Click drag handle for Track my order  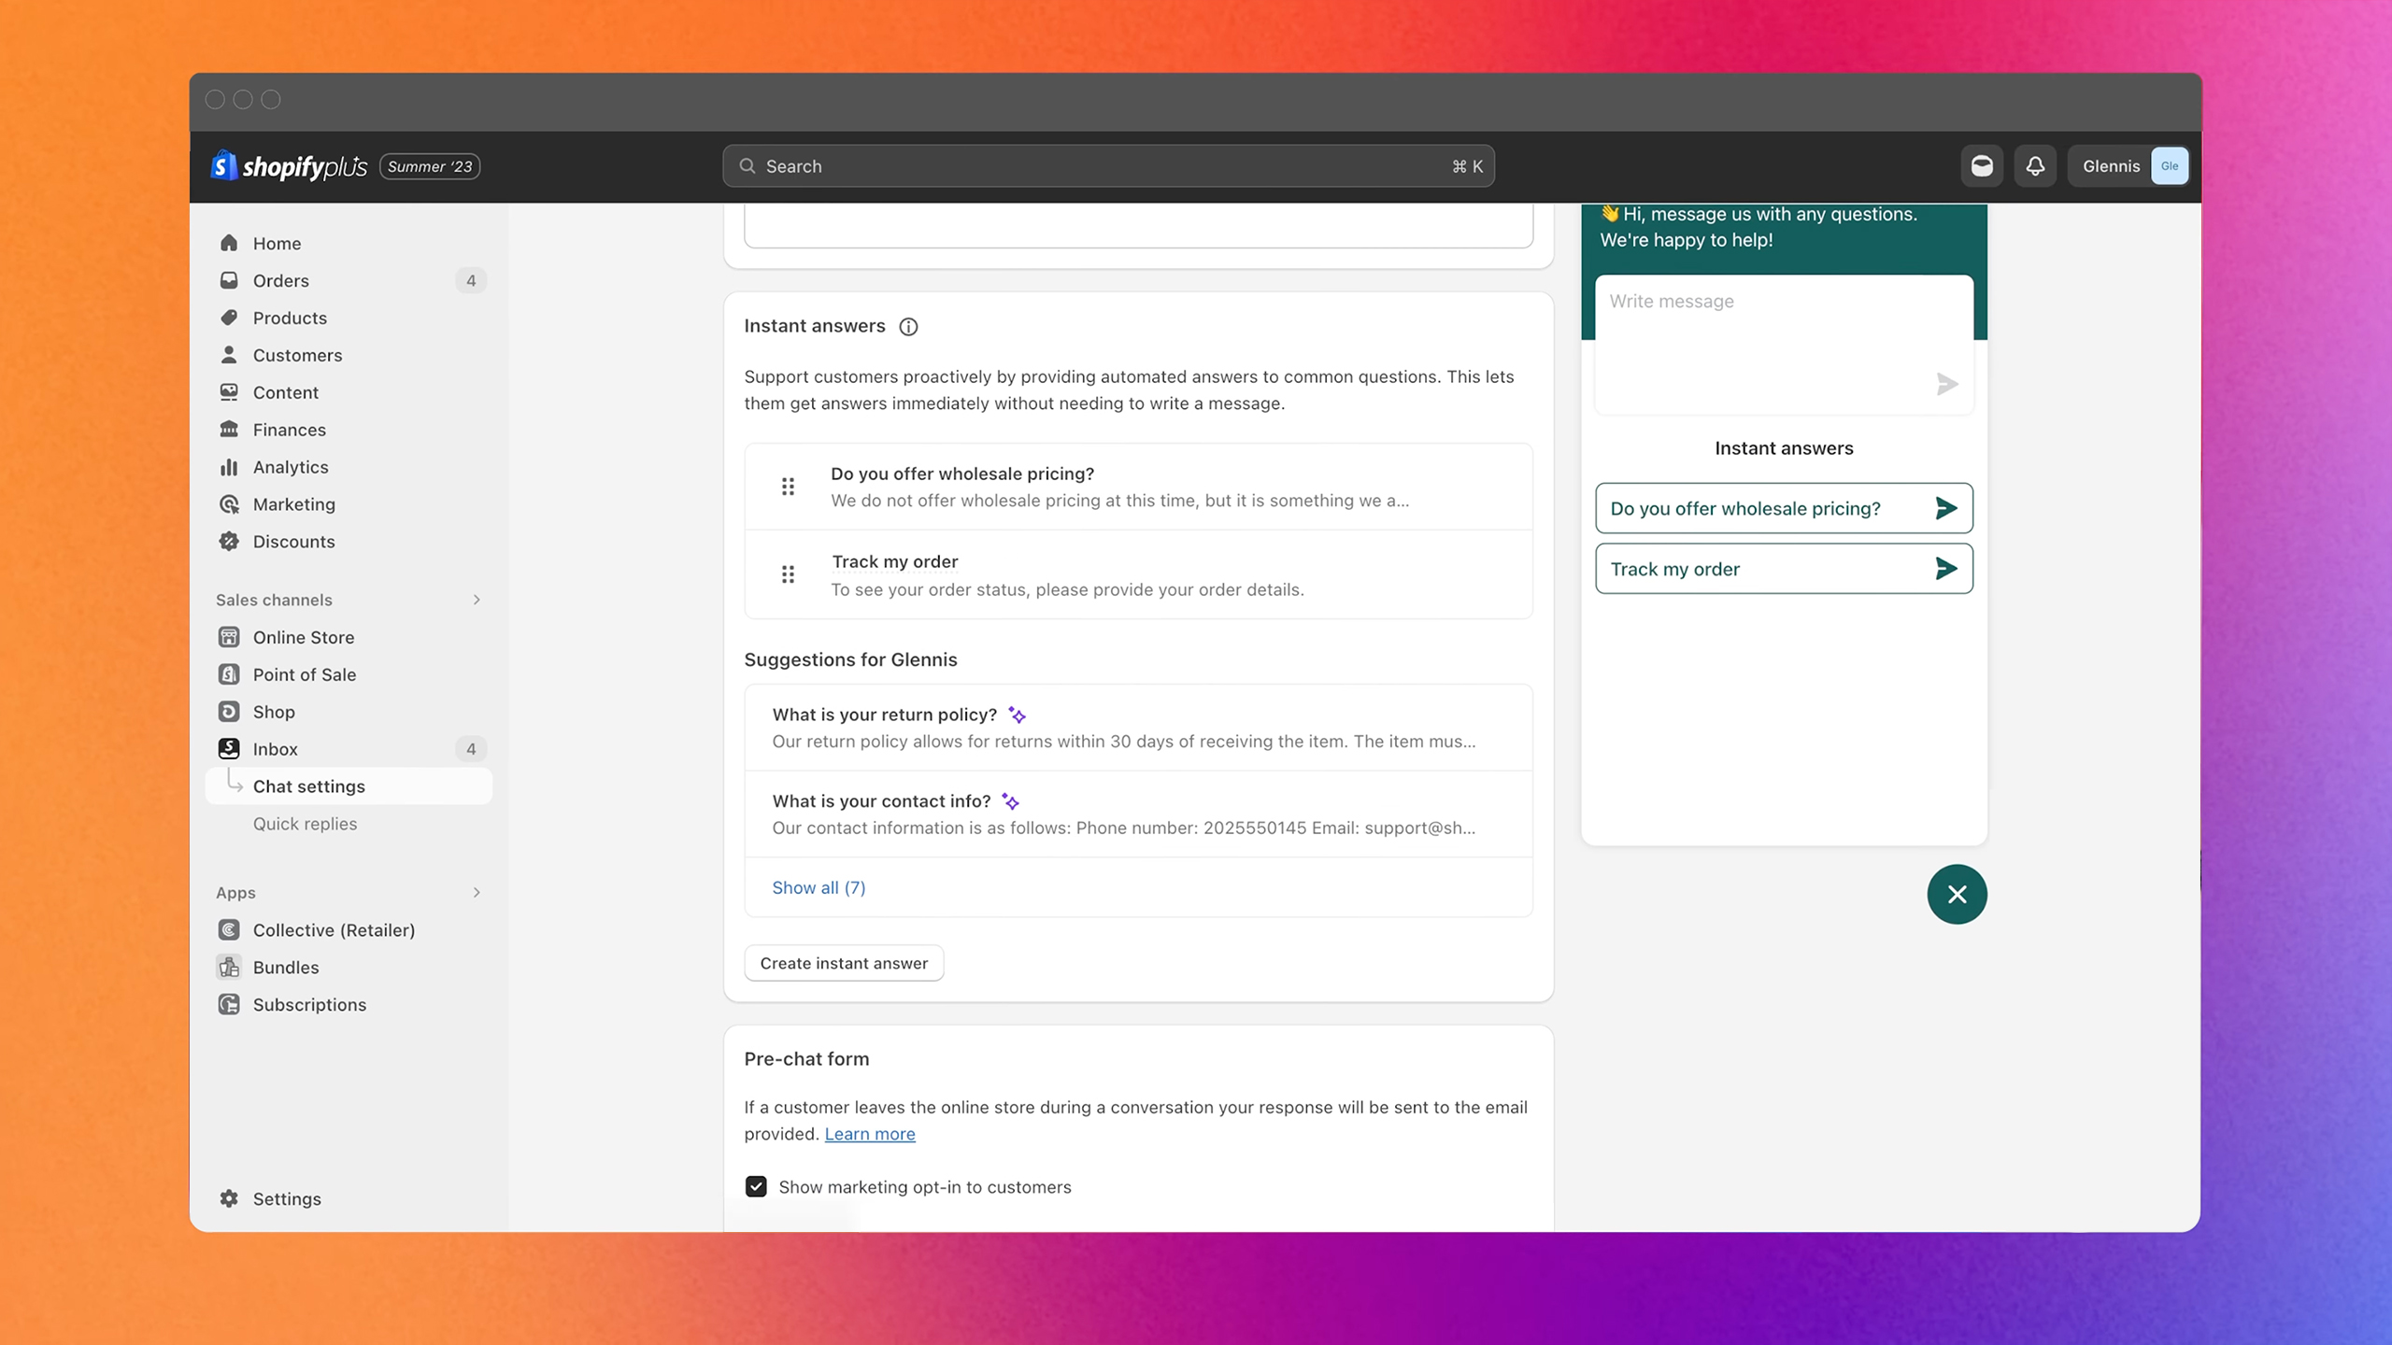click(788, 574)
